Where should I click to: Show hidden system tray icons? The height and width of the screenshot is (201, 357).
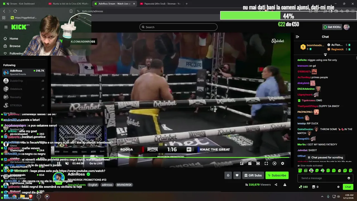pyautogui.click(x=322, y=197)
